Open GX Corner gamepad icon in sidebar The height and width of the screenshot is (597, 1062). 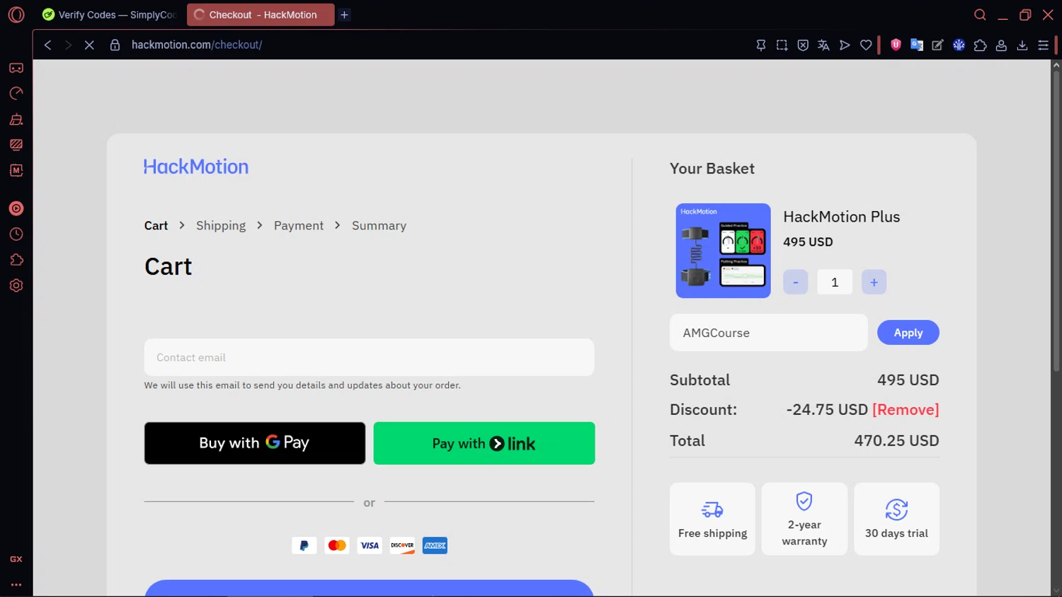point(16,68)
